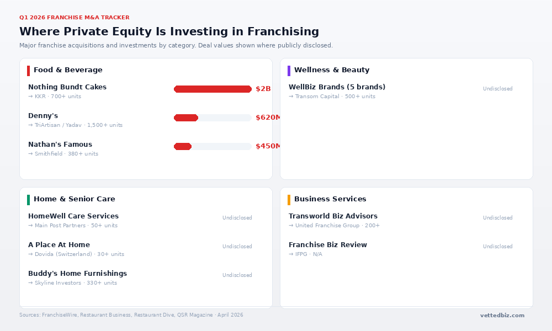Click the Sources footer text
552x331 pixels.
[131, 315]
